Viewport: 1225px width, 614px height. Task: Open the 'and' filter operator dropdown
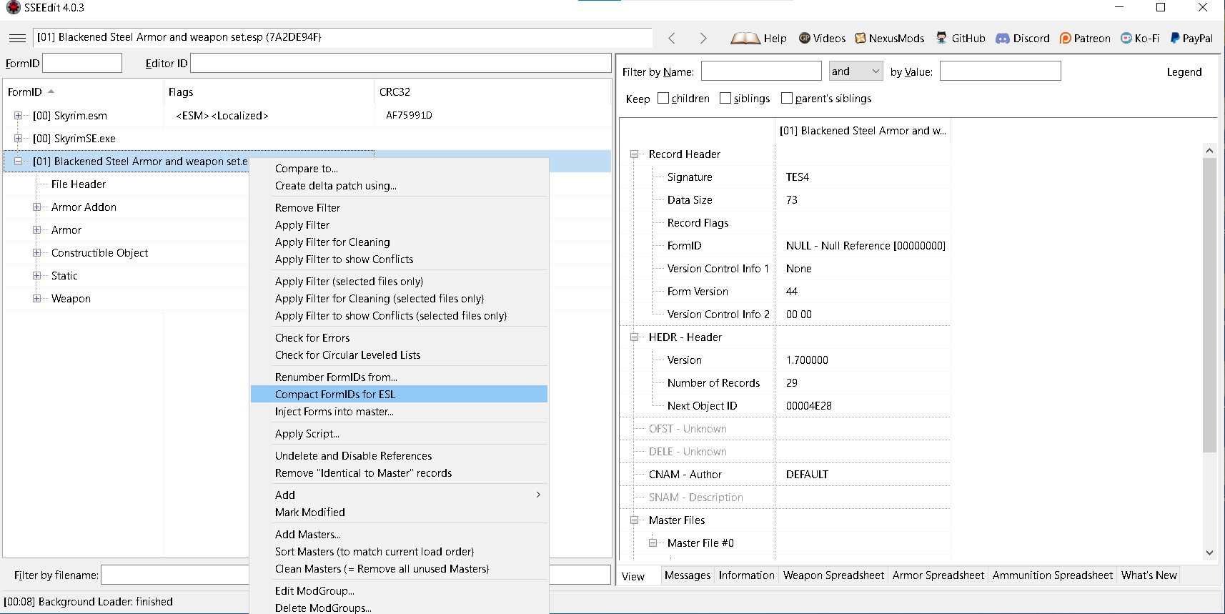tap(856, 71)
